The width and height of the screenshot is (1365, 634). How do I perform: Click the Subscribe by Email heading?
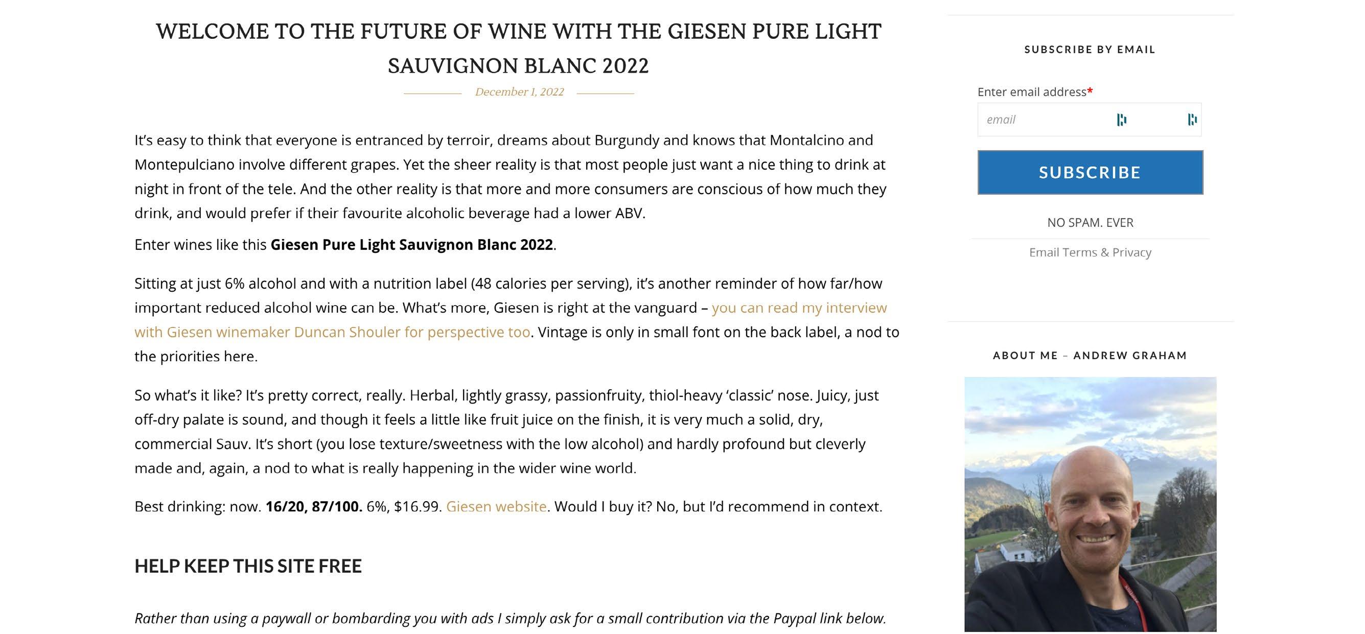tap(1090, 49)
